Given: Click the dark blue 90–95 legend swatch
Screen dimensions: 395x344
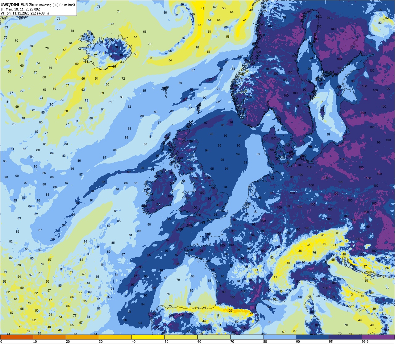Looking at the screenshot, I should (x=312, y=337).
